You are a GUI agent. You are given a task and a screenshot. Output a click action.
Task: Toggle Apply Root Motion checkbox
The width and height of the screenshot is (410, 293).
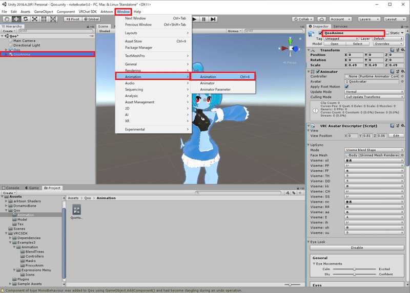coord(346,86)
